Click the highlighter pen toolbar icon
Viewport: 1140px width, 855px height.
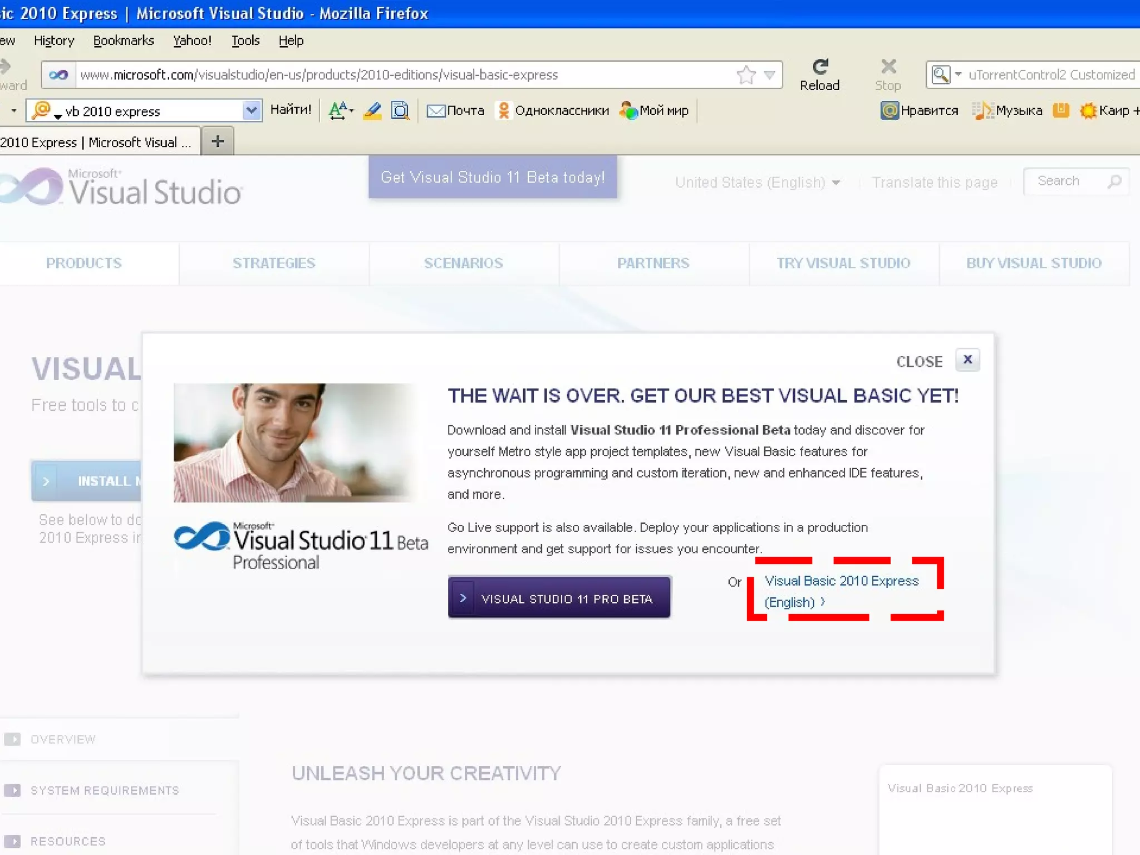click(x=372, y=110)
